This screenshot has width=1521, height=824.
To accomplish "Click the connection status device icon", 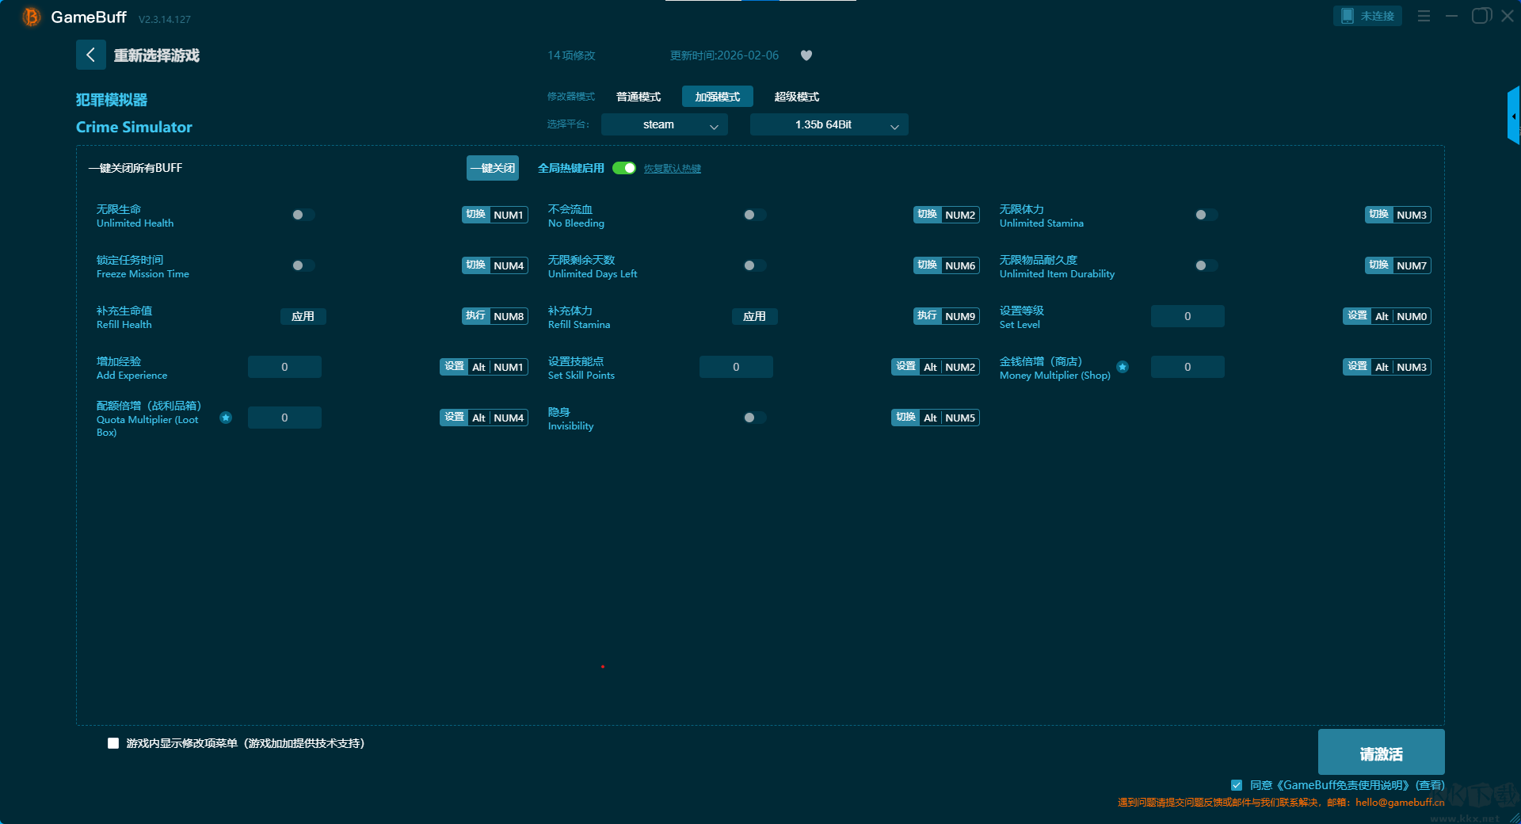I will [1348, 16].
